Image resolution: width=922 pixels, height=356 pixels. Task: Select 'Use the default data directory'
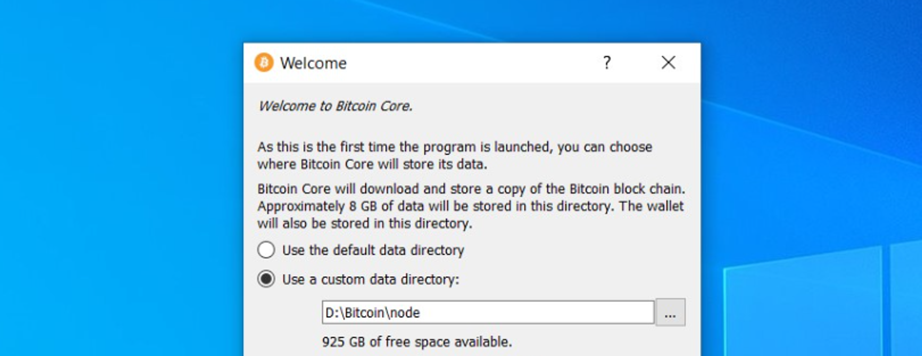tap(361, 250)
